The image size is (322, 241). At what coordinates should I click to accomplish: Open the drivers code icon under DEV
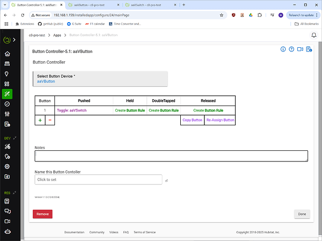[7, 157]
